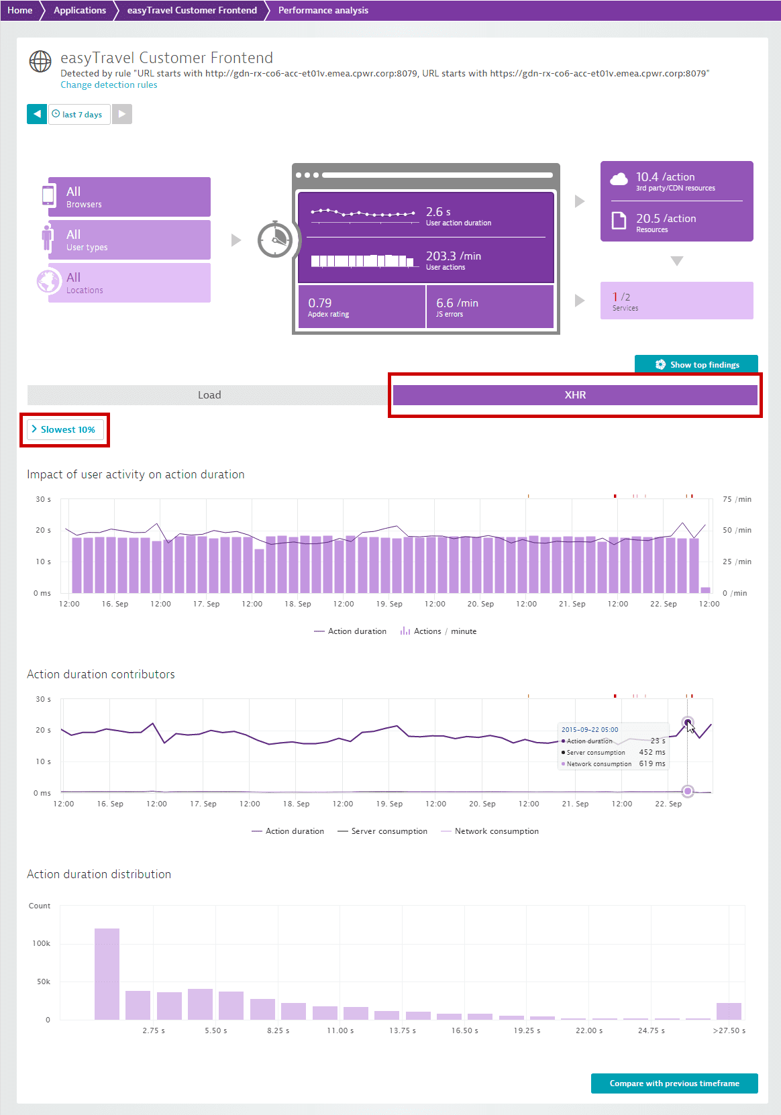Viewport: 781px width, 1115px height.
Task: Toggle Server consumption legend entry
Action: [x=382, y=831]
